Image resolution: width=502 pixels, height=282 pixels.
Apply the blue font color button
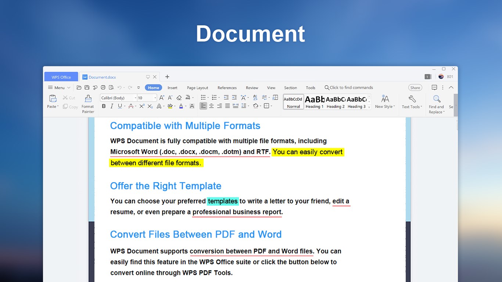(x=181, y=106)
